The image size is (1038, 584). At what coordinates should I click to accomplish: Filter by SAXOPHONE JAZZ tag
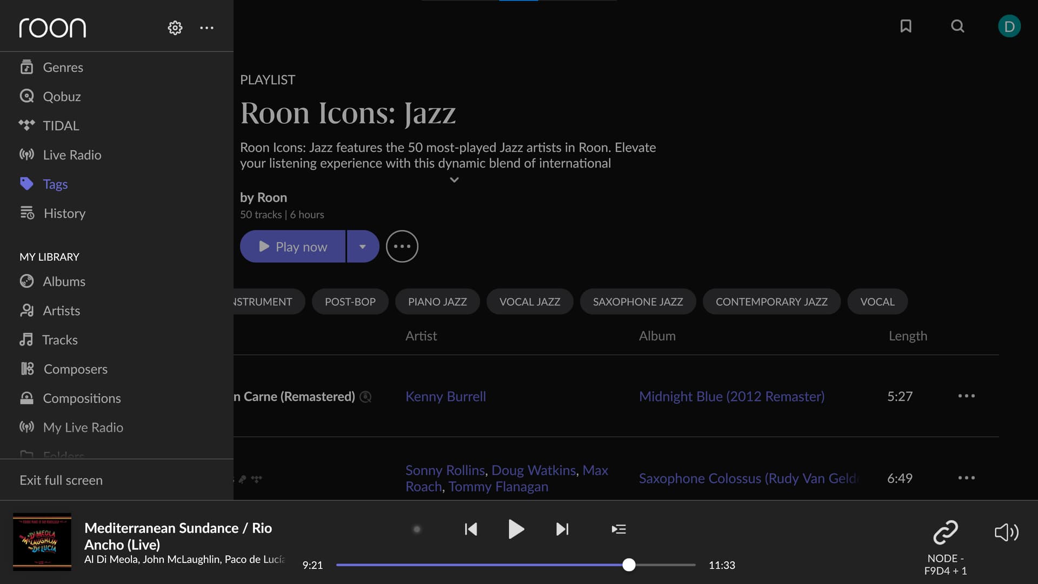click(x=638, y=302)
